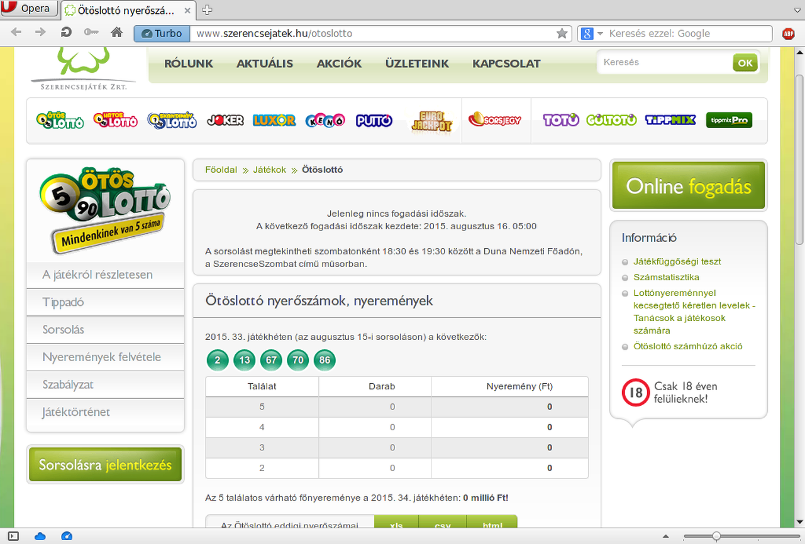
Task: Follow the Játékok breadcrumb link
Action: pyautogui.click(x=269, y=170)
